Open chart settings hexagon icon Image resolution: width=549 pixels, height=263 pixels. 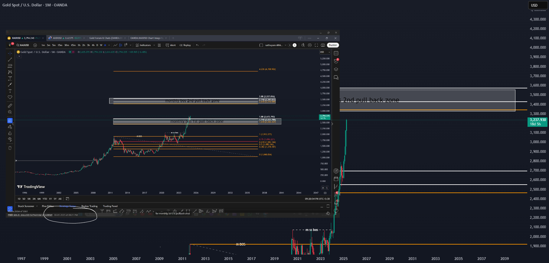pos(309,45)
